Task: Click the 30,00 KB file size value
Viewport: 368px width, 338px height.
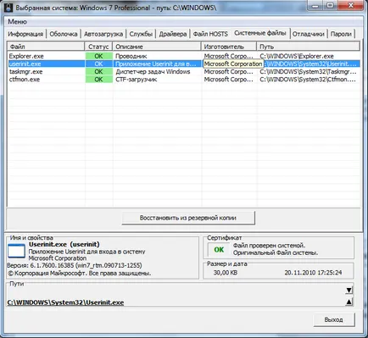Action: click(226, 273)
